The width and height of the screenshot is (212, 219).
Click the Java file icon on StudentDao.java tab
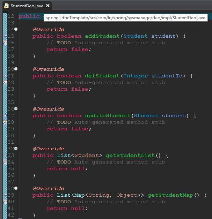pos(6,6)
